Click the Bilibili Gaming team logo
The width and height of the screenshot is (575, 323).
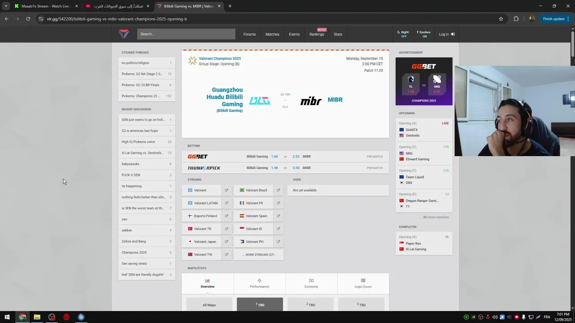pos(260,101)
